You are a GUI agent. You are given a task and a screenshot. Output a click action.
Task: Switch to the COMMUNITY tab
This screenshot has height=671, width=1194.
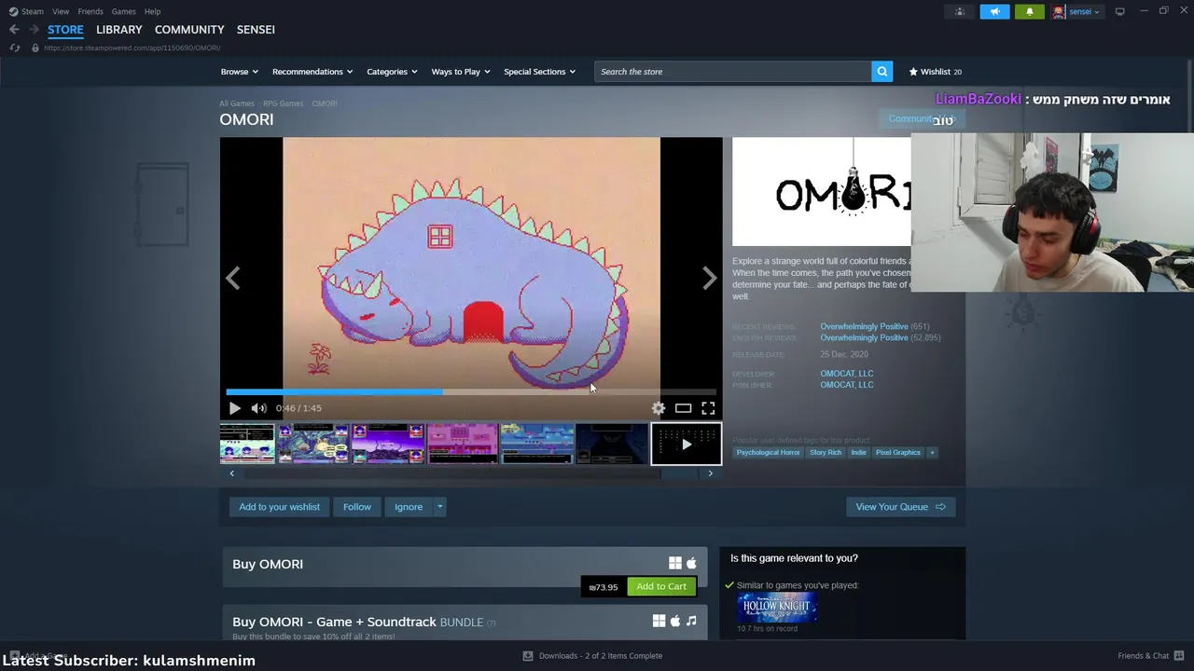tap(189, 30)
